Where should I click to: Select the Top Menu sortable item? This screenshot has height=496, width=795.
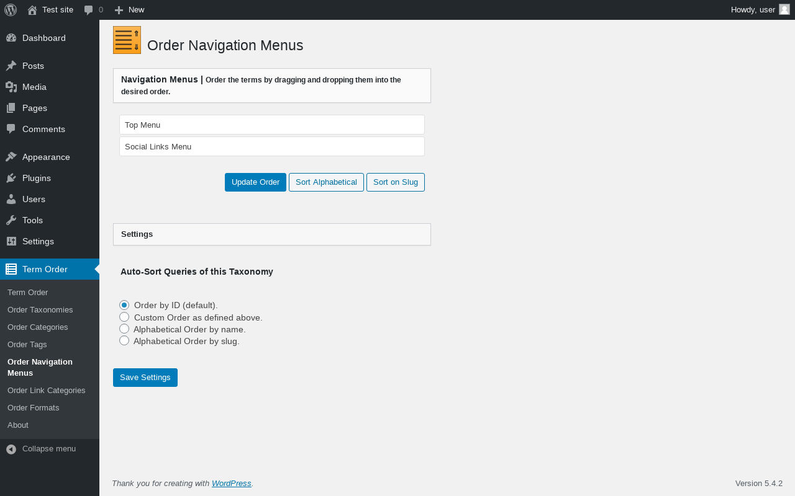pyautogui.click(x=272, y=125)
